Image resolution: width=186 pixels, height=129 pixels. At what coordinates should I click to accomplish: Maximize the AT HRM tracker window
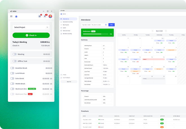click(x=48, y=11)
